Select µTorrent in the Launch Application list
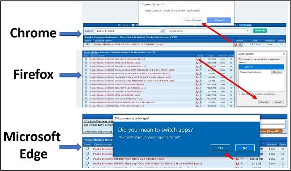Viewport: 291px width, 171px height. tap(261, 67)
